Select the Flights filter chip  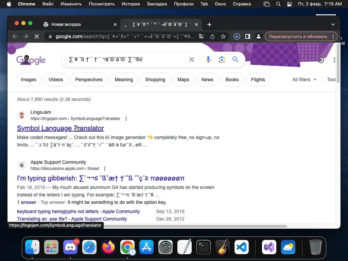[x=258, y=80]
